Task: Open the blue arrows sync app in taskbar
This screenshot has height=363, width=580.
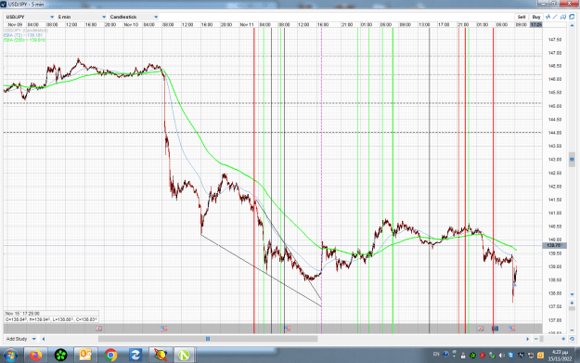Action: [135, 356]
